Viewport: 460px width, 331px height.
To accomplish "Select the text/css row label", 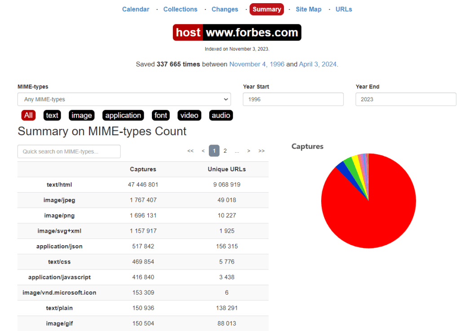I will pos(59,262).
